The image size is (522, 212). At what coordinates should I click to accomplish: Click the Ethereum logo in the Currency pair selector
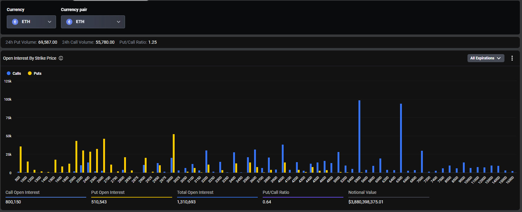pyautogui.click(x=69, y=22)
